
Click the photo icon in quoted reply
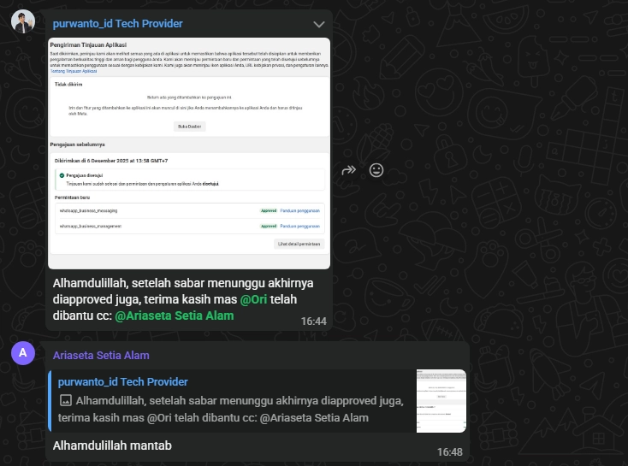click(x=65, y=400)
